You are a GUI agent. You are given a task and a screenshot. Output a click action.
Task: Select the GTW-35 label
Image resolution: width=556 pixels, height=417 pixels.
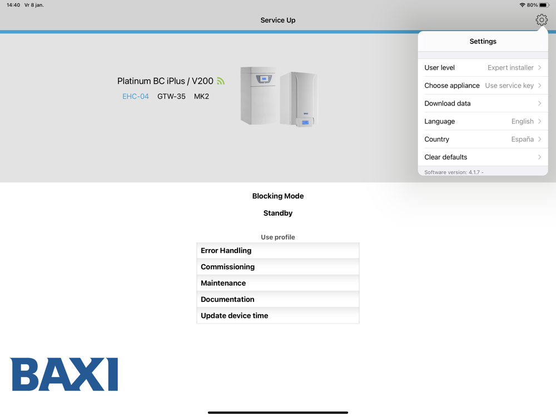(171, 96)
